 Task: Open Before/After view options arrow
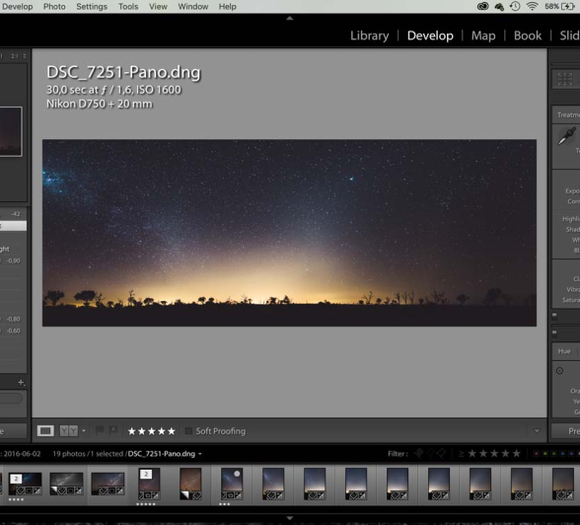pyautogui.click(x=84, y=430)
